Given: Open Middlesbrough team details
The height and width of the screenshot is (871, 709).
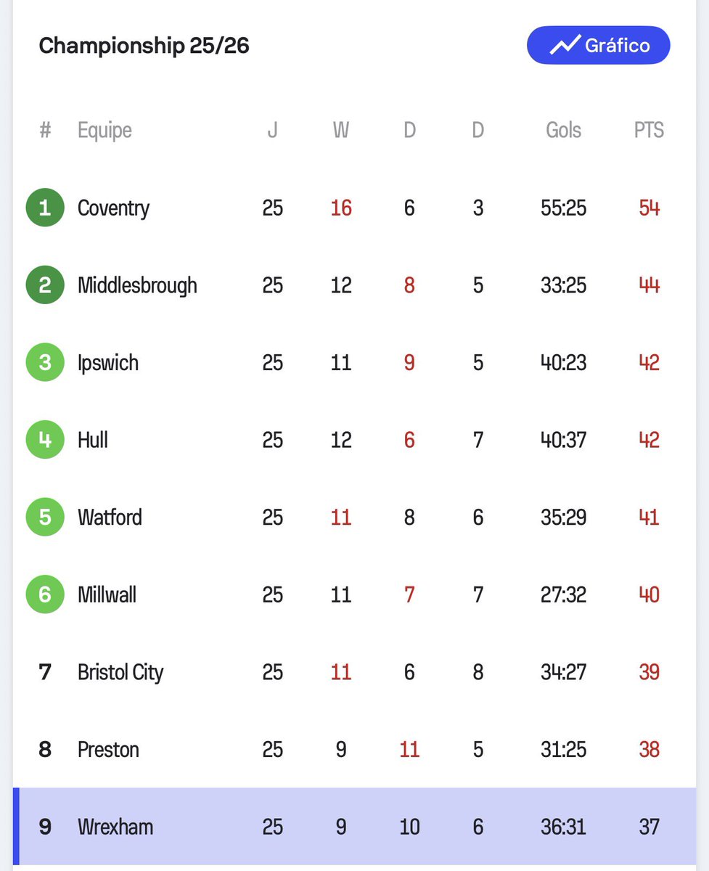Looking at the screenshot, I should [137, 285].
